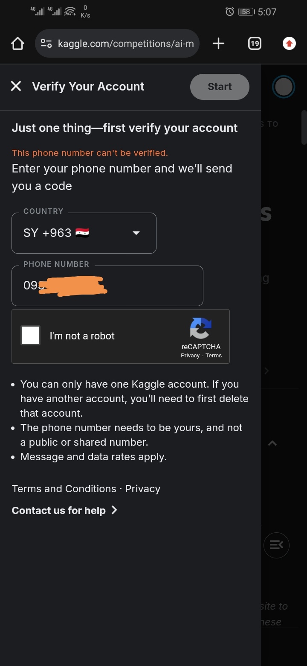Tap the browser home icon

tap(17, 44)
